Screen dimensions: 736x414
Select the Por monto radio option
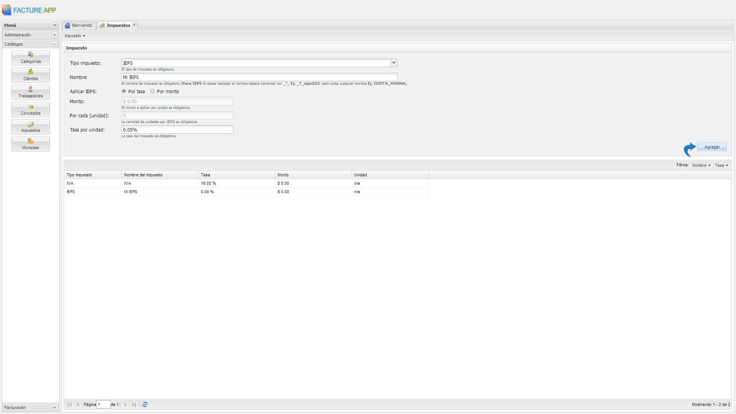(153, 91)
